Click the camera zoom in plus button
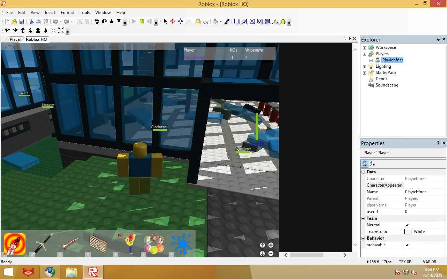The height and width of the screenshot is (279, 447). tap(271, 245)
